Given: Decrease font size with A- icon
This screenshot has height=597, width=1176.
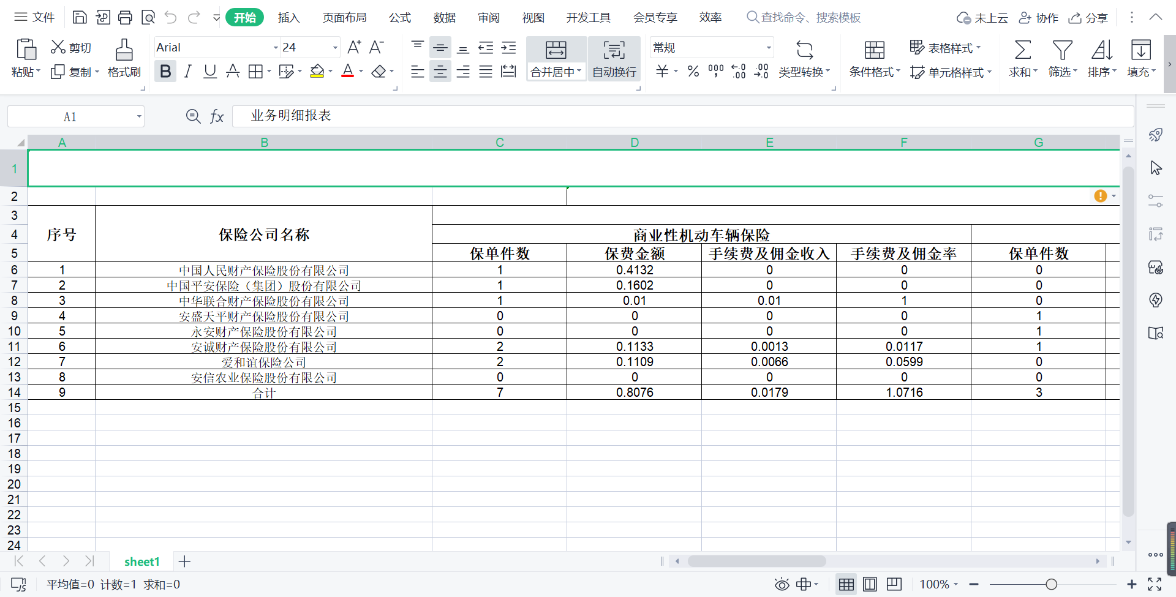Looking at the screenshot, I should coord(377,47).
